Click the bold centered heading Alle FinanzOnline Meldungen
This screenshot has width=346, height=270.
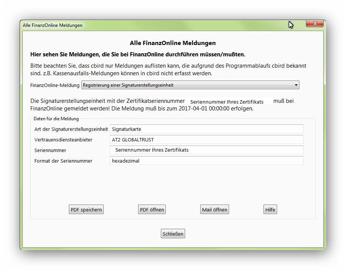pos(173,43)
